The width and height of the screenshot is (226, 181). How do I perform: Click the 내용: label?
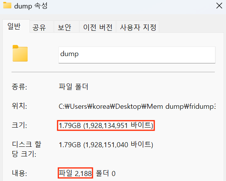[x=19, y=173]
